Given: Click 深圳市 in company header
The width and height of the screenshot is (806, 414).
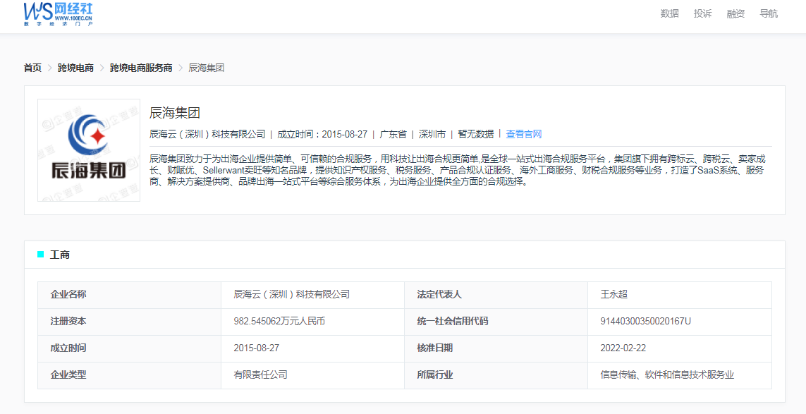Looking at the screenshot, I should [x=432, y=134].
